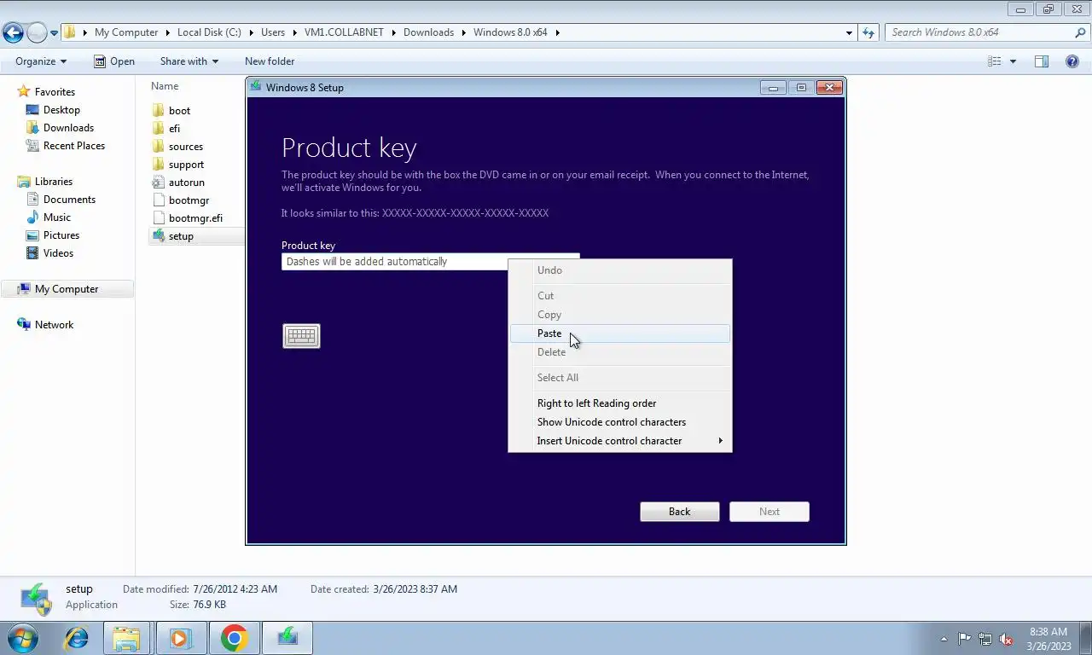Click the network tray icon
Screen dimensions: 1092x655
pyautogui.click(x=985, y=639)
